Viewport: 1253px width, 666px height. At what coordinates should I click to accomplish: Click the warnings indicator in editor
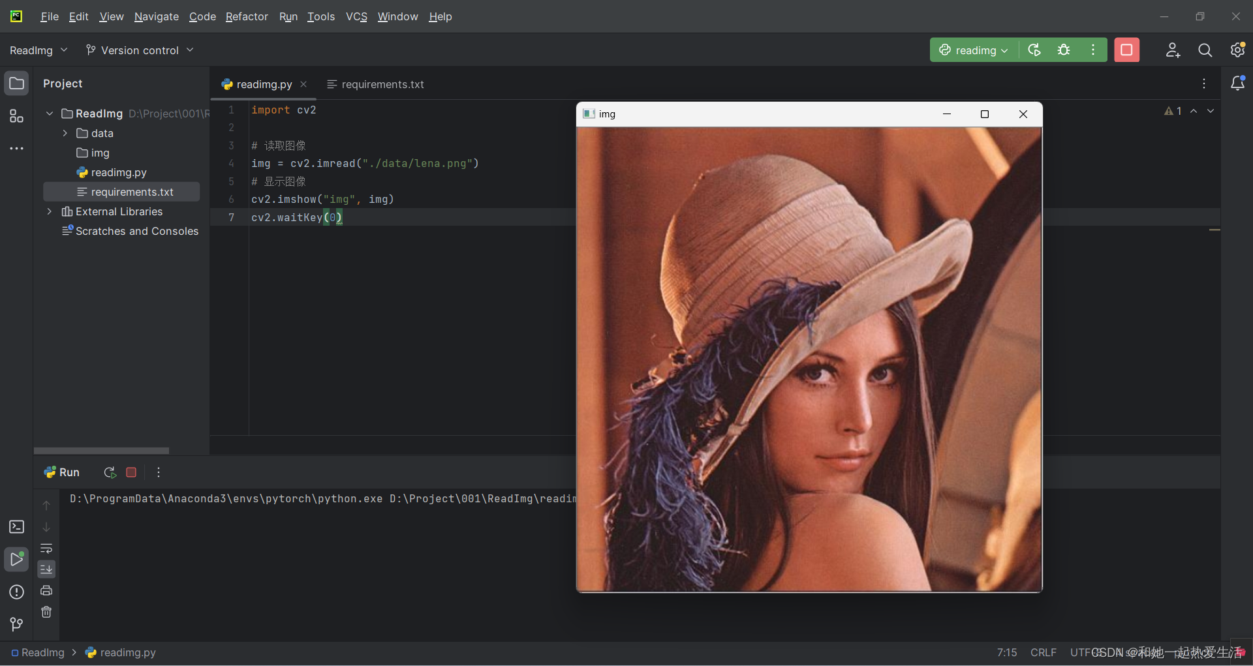tap(1173, 111)
